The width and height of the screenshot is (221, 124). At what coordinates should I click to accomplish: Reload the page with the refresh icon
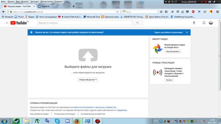click(117, 12)
